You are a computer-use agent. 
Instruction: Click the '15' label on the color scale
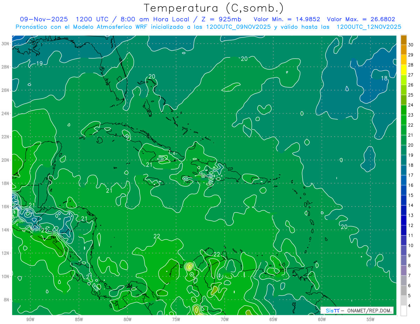(411, 195)
